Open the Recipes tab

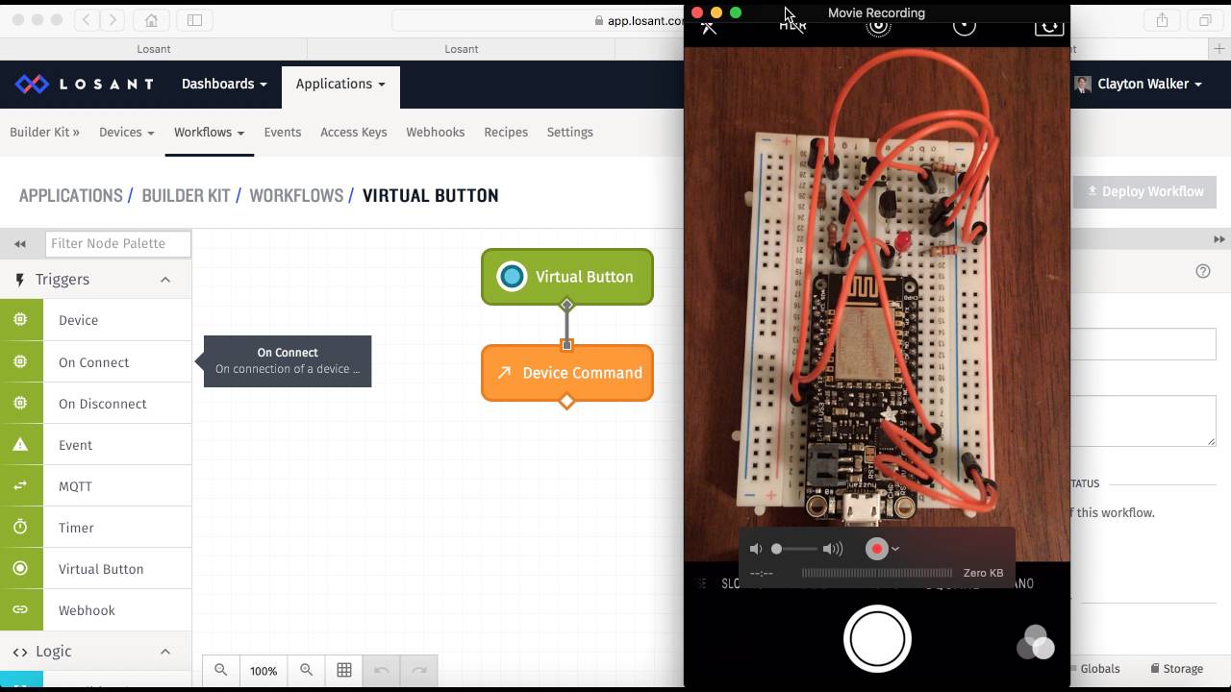coord(506,132)
